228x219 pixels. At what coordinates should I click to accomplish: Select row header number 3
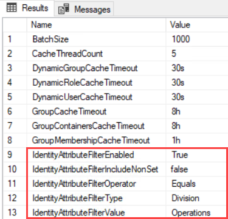[15, 68]
